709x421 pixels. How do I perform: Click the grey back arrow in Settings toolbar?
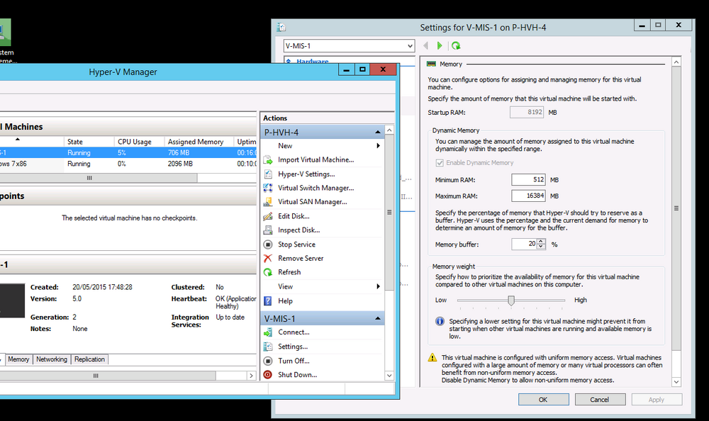coord(425,45)
